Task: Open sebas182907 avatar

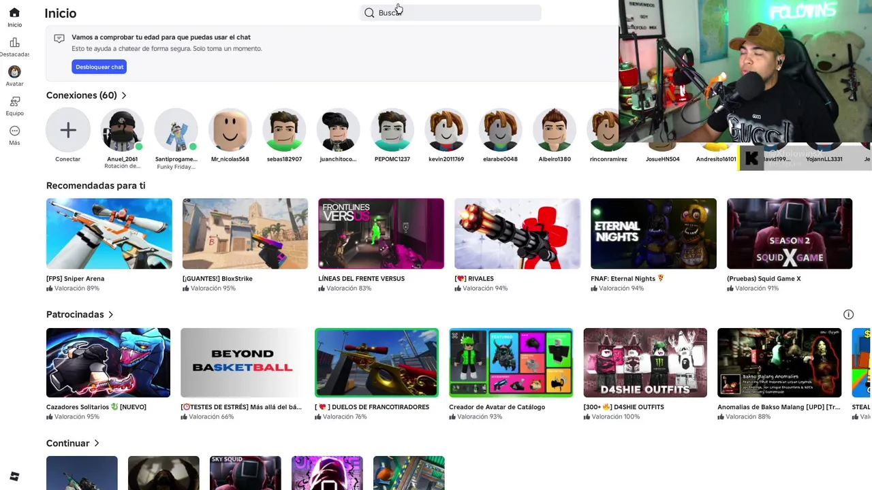Action: (x=284, y=129)
